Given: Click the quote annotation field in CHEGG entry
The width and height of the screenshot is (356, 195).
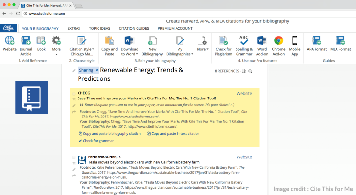Looking at the screenshot, I should tap(157, 105).
